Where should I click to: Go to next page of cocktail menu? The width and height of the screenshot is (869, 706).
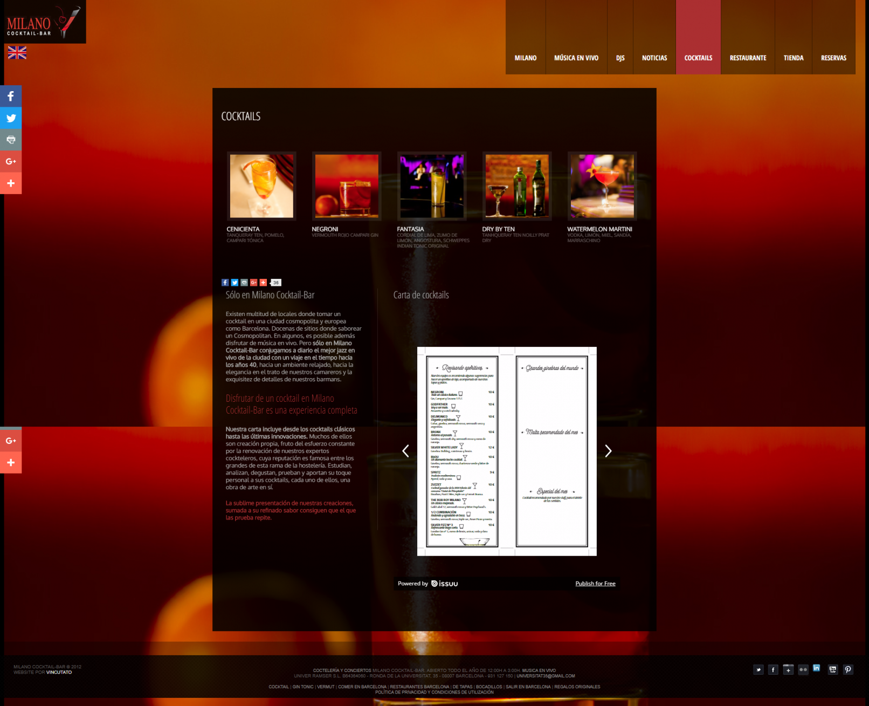click(608, 451)
